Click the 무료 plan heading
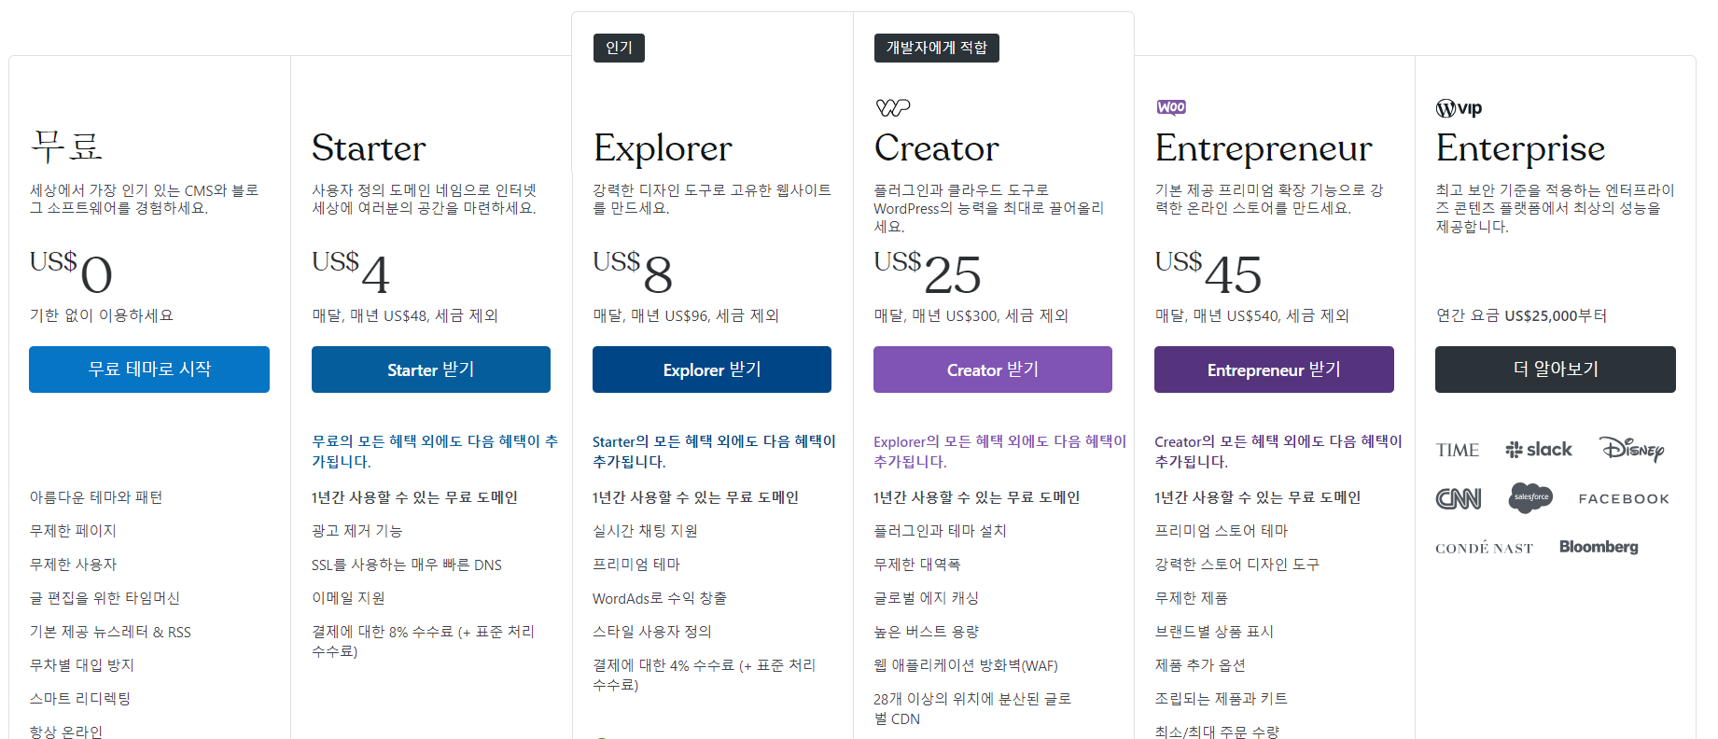Viewport: 1718px width, 739px height. [66, 147]
